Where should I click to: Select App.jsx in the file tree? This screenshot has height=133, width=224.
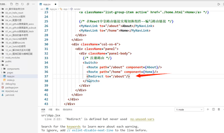coord(19,76)
